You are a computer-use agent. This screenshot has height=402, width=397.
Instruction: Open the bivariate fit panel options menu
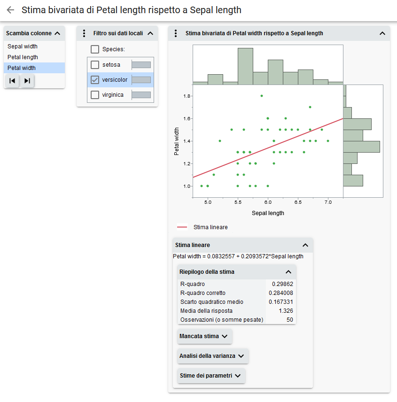175,33
